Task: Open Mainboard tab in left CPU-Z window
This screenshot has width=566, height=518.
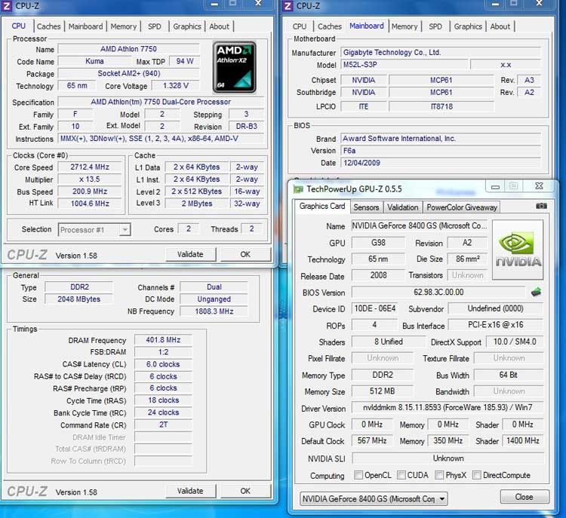Action: (86, 26)
